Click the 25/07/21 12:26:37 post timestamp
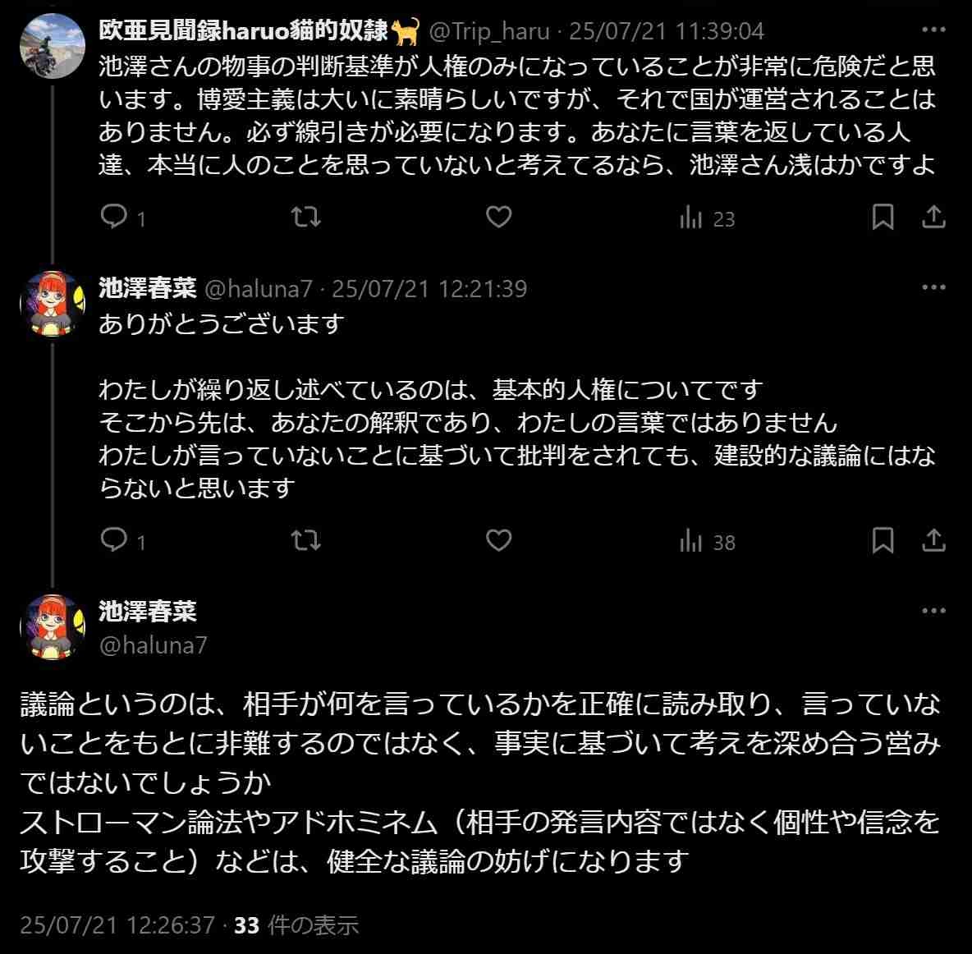This screenshot has height=954, width=972. [x=117, y=925]
